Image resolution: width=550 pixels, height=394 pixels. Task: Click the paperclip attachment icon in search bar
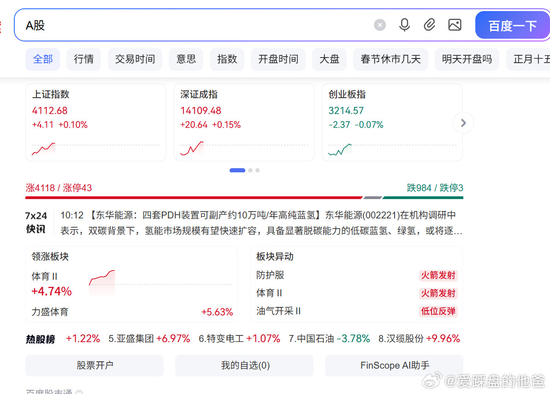tap(429, 25)
